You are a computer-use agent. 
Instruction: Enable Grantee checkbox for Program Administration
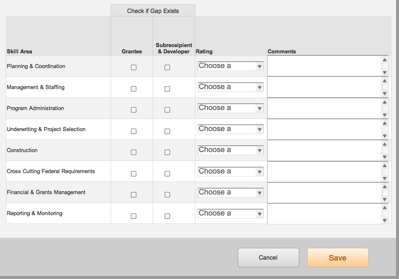tap(133, 110)
